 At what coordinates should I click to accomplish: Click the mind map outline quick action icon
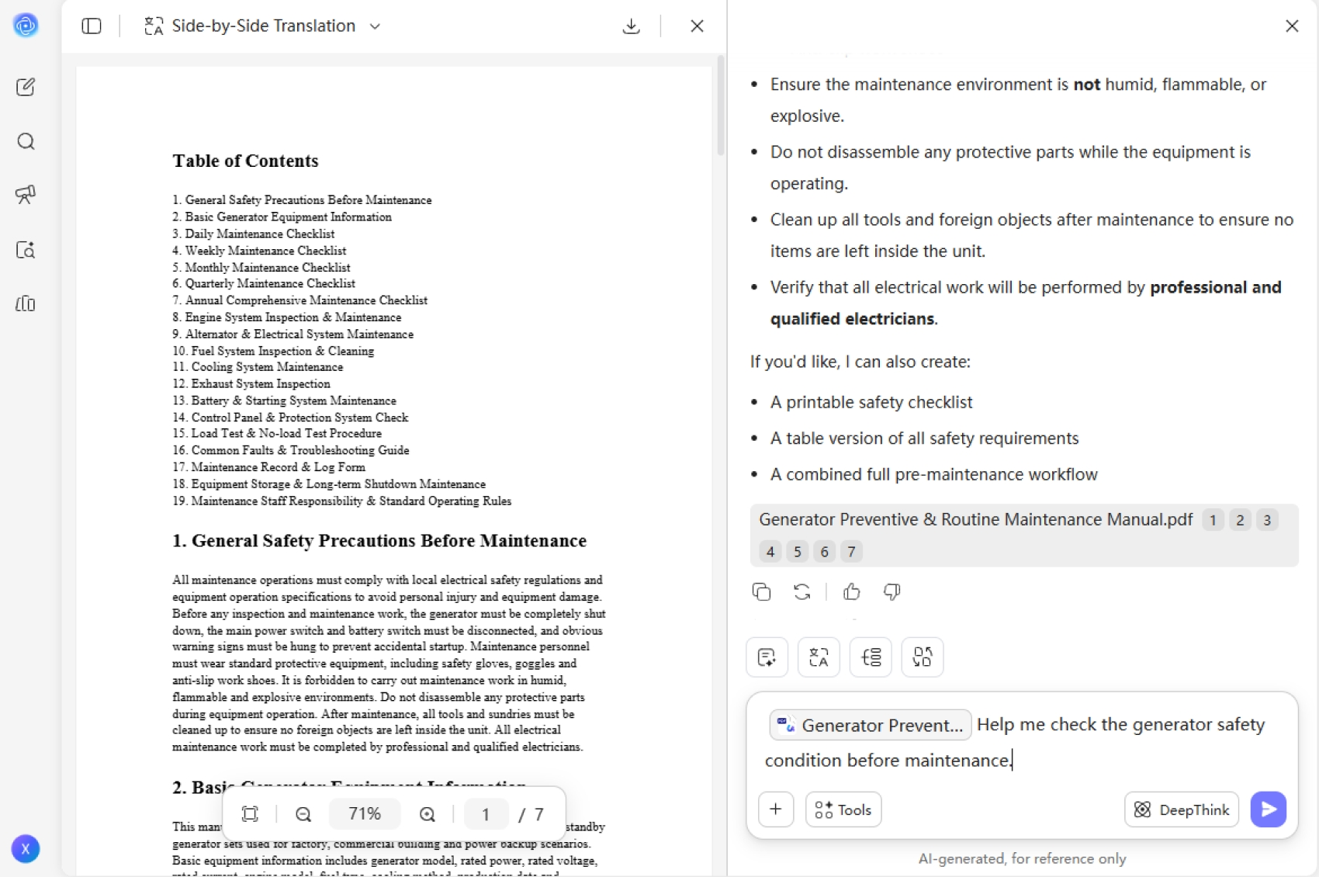[x=871, y=657]
